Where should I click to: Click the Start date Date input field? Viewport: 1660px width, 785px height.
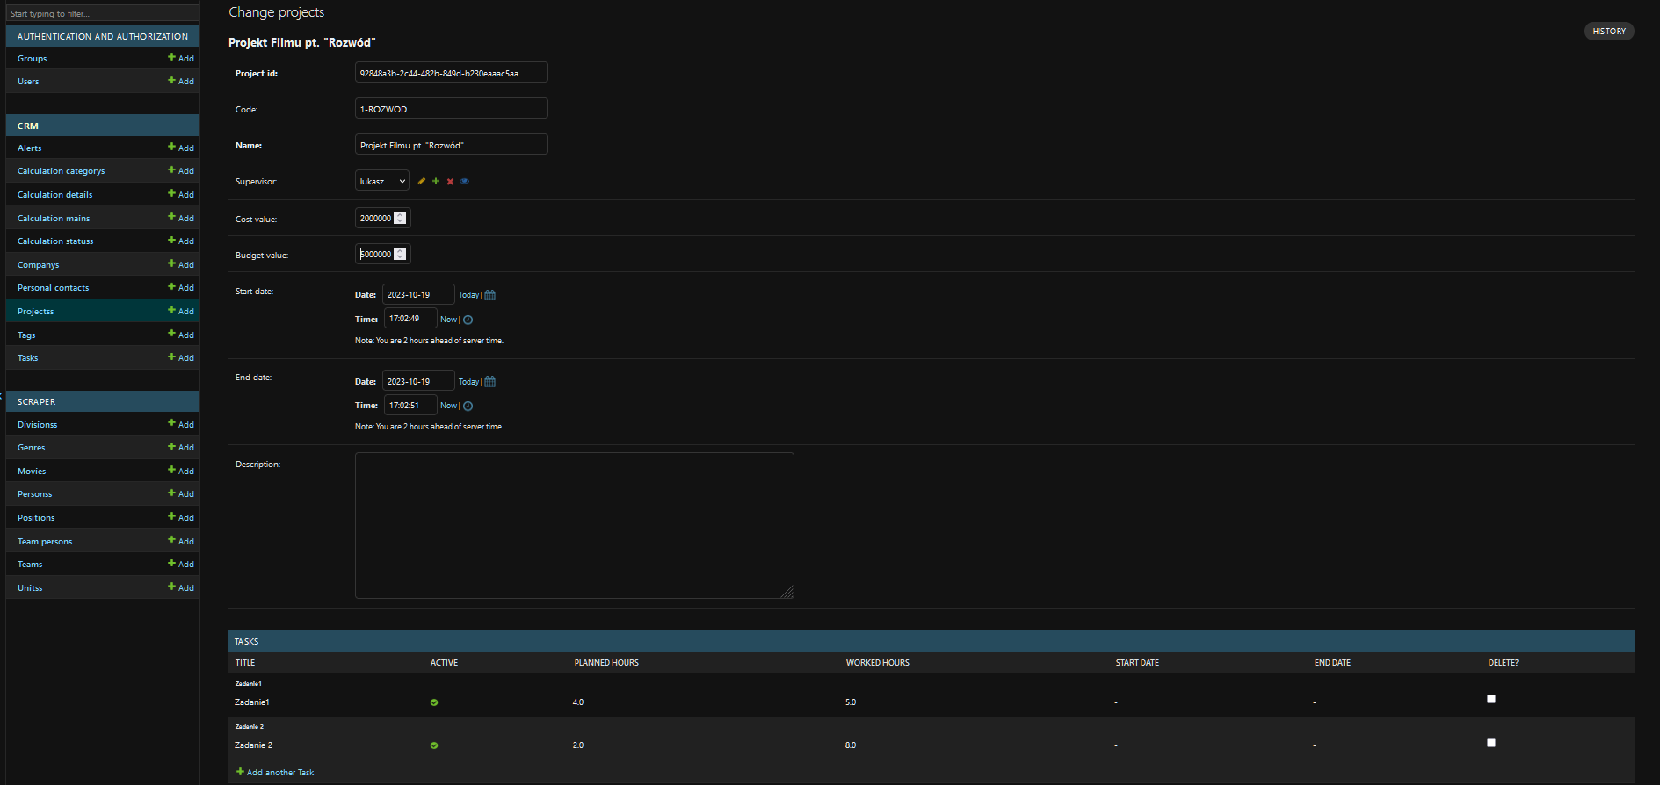coord(418,294)
